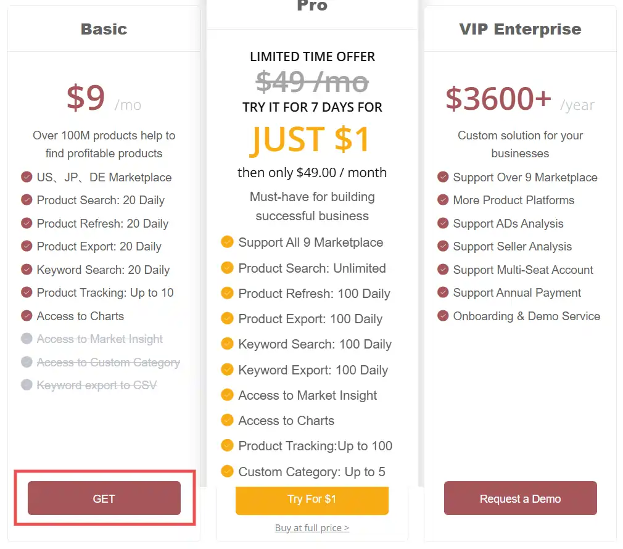Click the JUST $1 offer text
The width and height of the screenshot is (623, 549).
[x=310, y=139]
